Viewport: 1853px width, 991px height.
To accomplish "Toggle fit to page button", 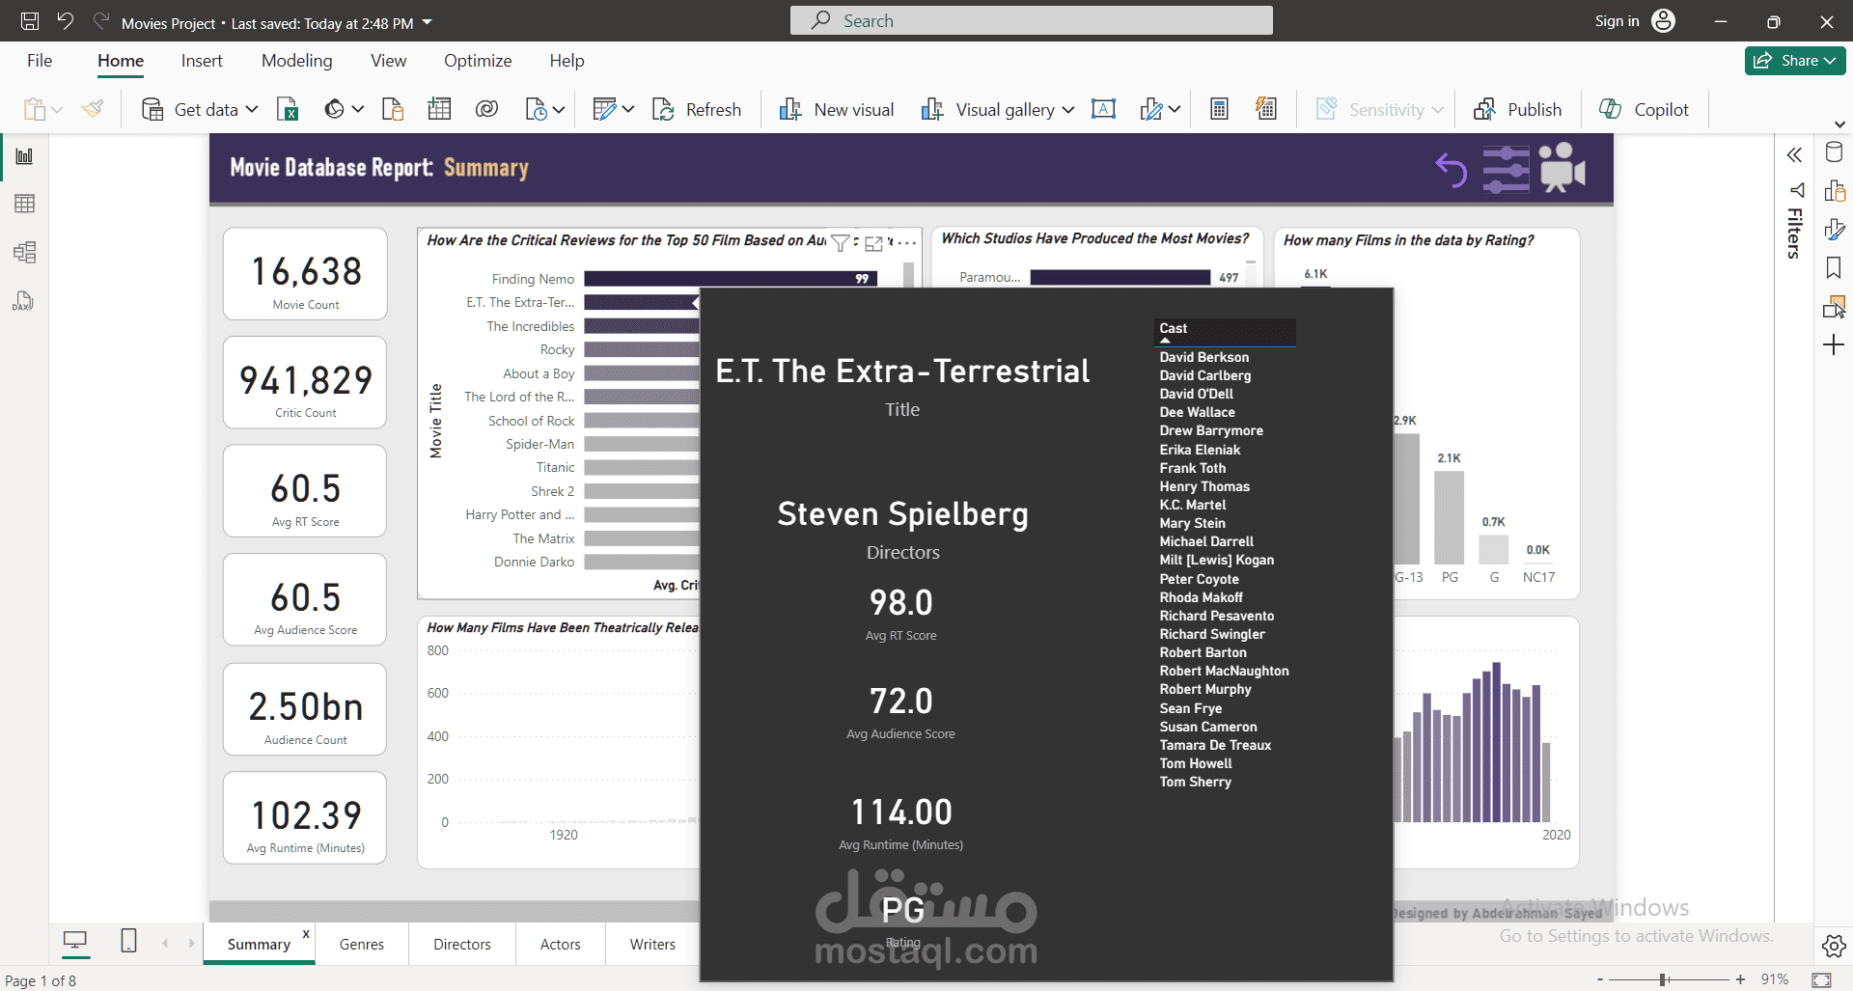I will pos(1821,979).
